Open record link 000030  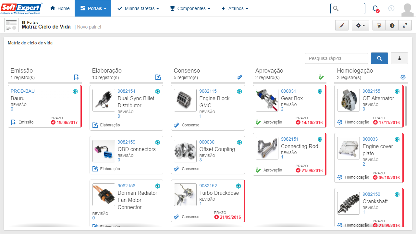207,142
